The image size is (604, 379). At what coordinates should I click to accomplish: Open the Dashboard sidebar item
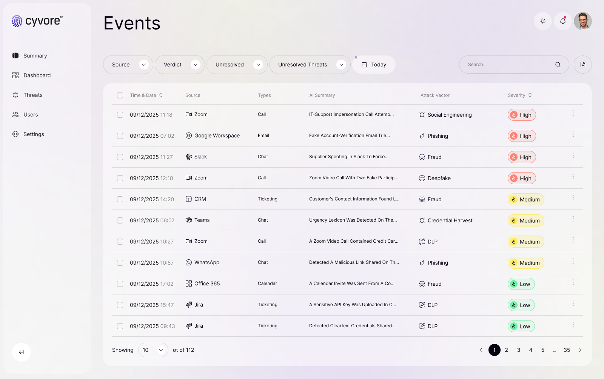tap(37, 75)
